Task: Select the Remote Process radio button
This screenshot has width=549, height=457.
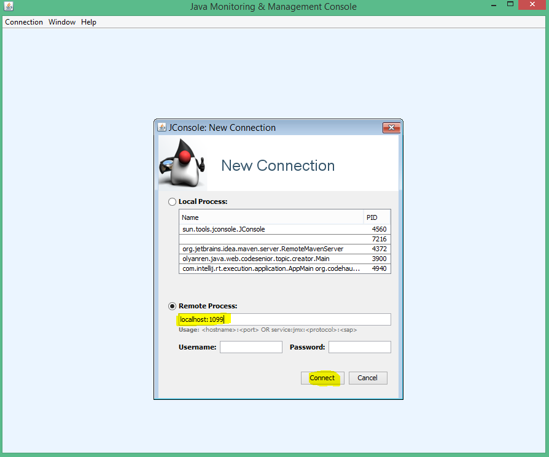Action: (172, 306)
